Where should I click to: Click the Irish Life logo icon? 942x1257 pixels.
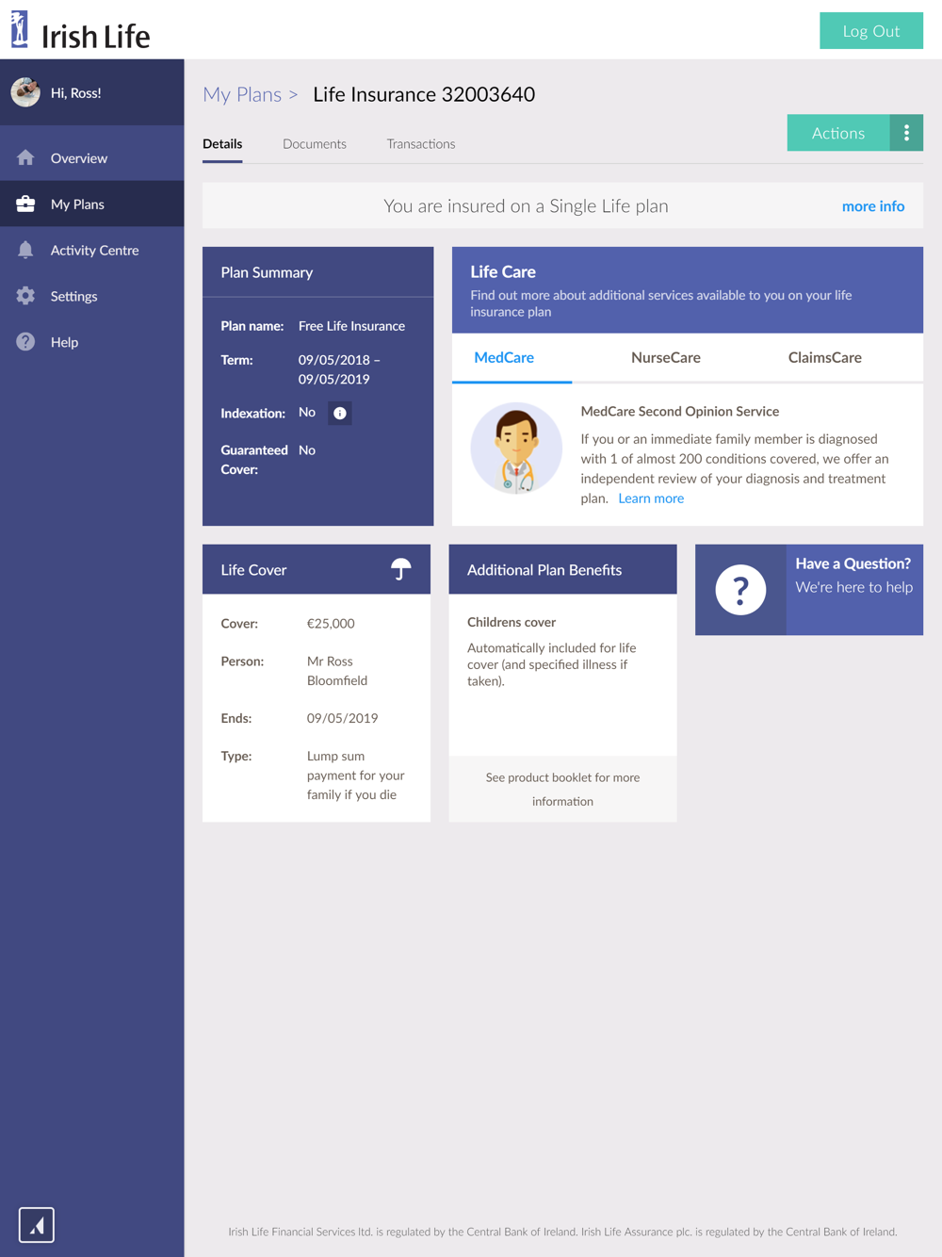[20, 29]
